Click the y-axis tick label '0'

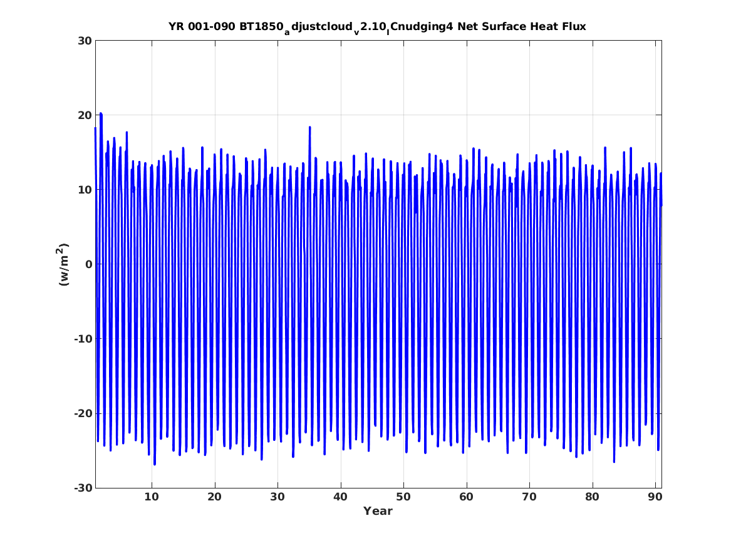pyautogui.click(x=88, y=264)
